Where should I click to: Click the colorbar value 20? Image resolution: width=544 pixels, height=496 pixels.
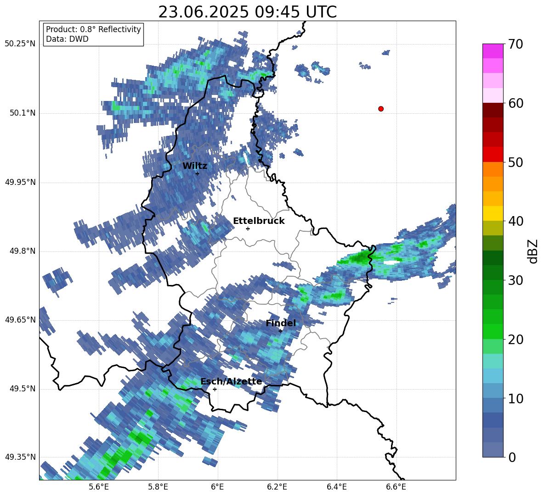click(x=516, y=339)
